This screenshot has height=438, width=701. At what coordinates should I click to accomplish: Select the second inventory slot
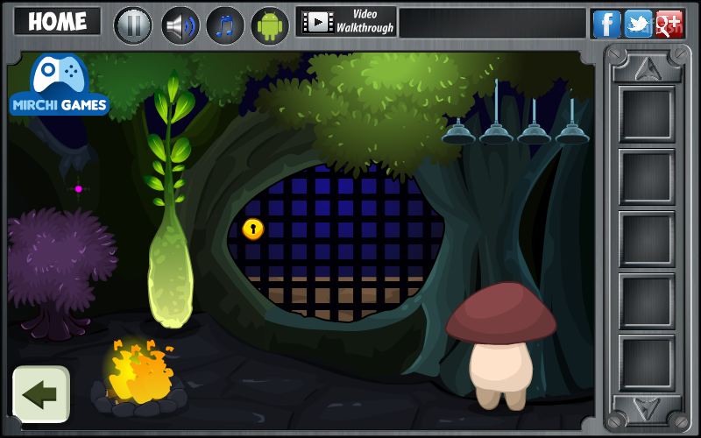647,177
